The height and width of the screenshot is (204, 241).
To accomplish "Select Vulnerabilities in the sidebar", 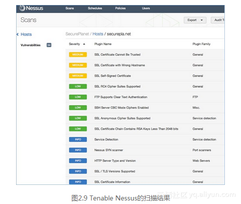I will pyautogui.click(x=31, y=45).
